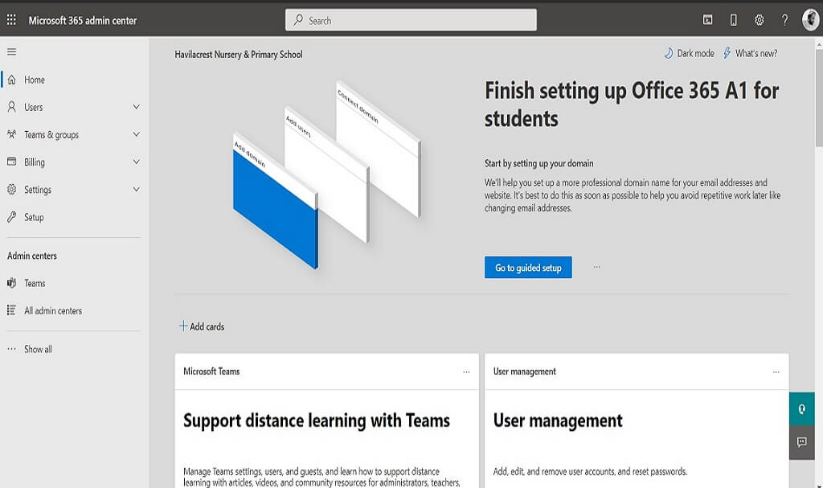Click the teal help assistant icon
Image resolution: width=823 pixels, height=488 pixels.
801,408
